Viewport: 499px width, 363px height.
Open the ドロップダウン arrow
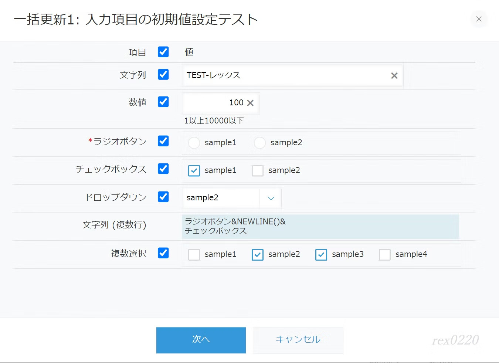click(271, 198)
